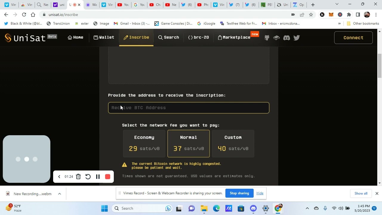Click browser Back arrow
382x215 pixels.
(x=6, y=15)
